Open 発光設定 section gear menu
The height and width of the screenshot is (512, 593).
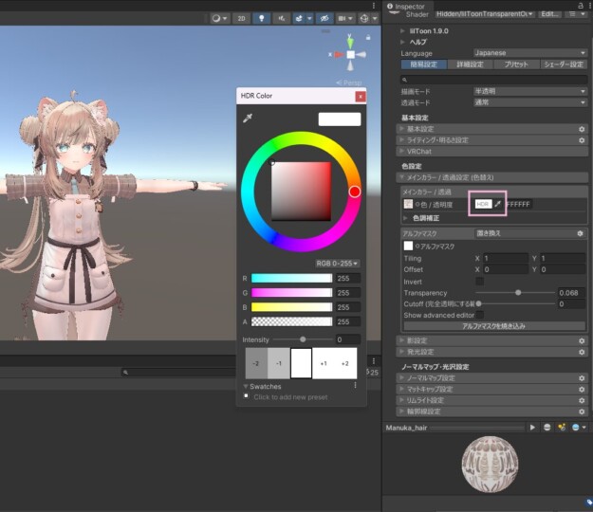click(582, 352)
